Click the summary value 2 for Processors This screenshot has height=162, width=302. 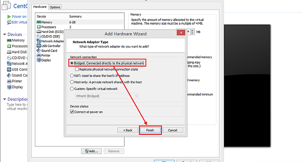(70, 27)
